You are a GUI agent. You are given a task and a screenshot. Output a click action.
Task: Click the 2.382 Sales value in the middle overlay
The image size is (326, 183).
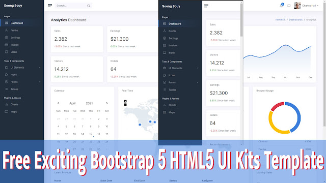tap(216, 33)
